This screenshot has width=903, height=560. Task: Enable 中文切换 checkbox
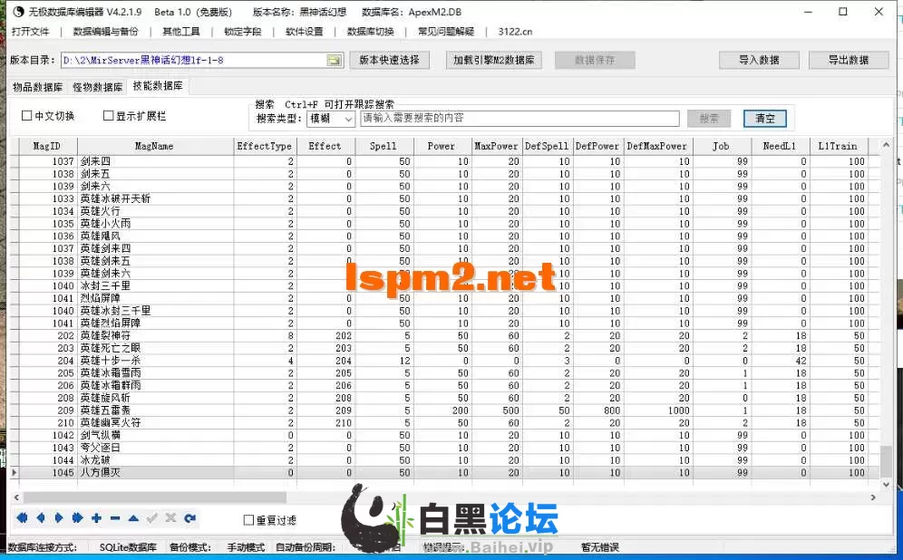coord(27,116)
